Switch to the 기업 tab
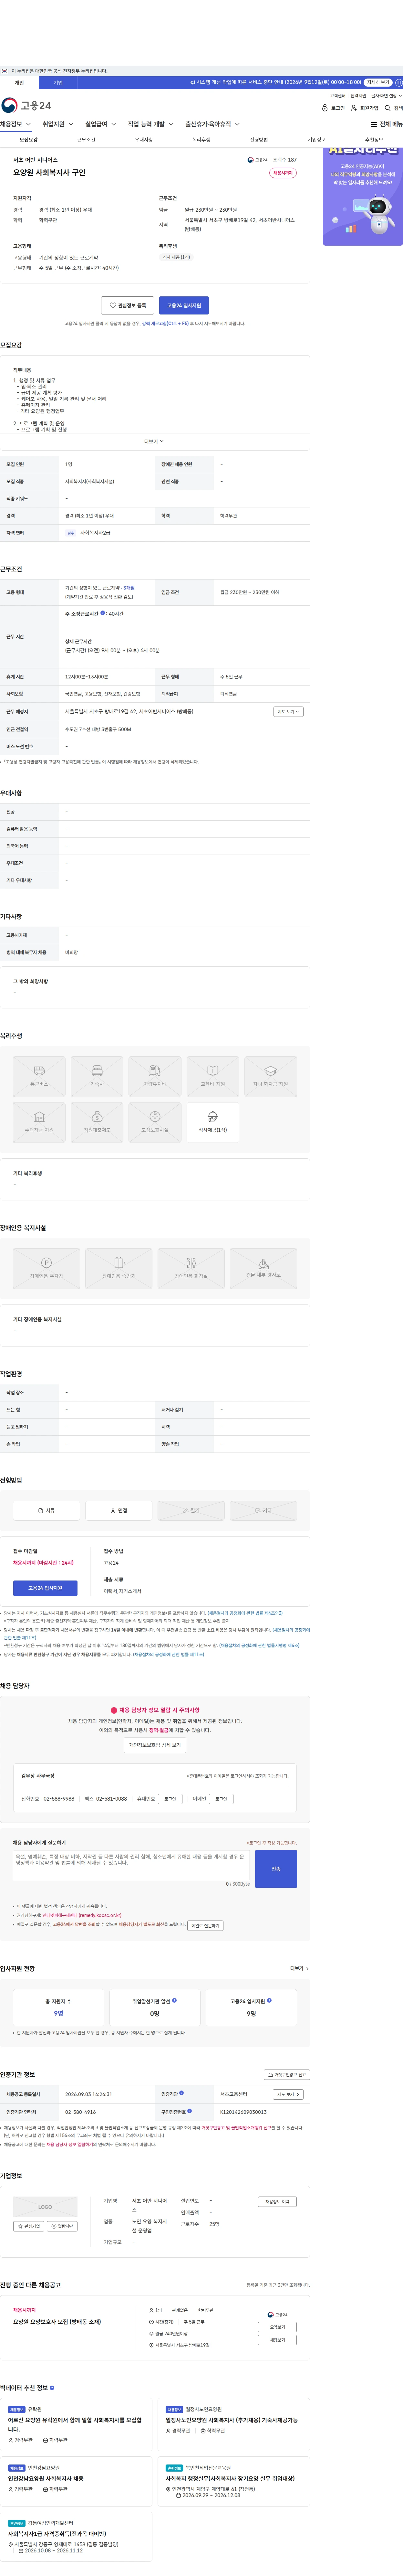Screen dimensions: 403x2576 click(x=58, y=83)
